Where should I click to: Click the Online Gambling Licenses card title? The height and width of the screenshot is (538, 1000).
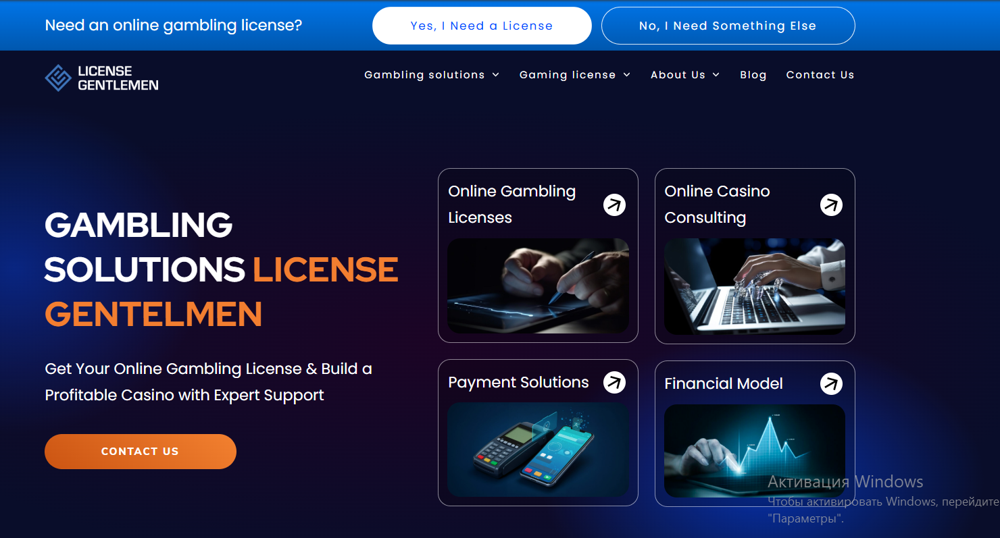pos(511,205)
